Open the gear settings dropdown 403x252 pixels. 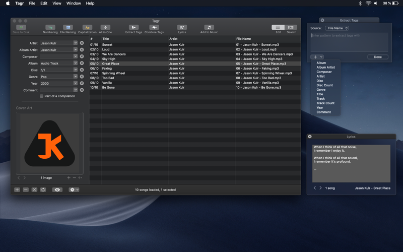[74, 190]
